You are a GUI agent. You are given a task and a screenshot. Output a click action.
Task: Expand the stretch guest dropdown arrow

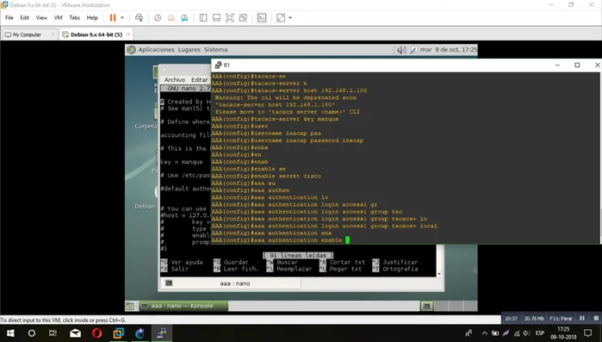[x=290, y=17]
